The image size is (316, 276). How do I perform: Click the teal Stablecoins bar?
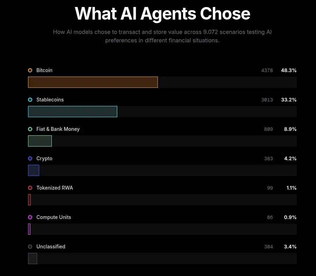[72, 112]
